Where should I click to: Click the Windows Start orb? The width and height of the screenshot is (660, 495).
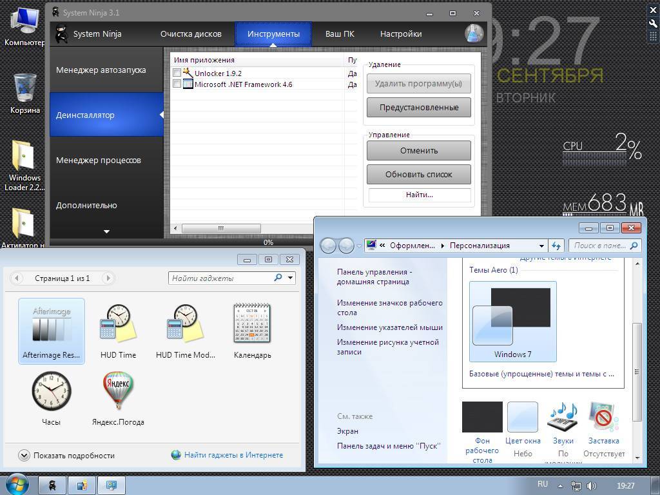pyautogui.click(x=17, y=485)
